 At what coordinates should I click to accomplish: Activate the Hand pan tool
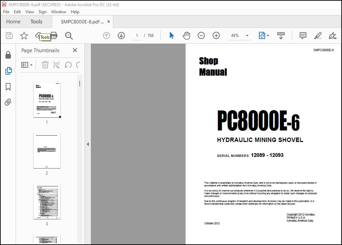(186, 36)
